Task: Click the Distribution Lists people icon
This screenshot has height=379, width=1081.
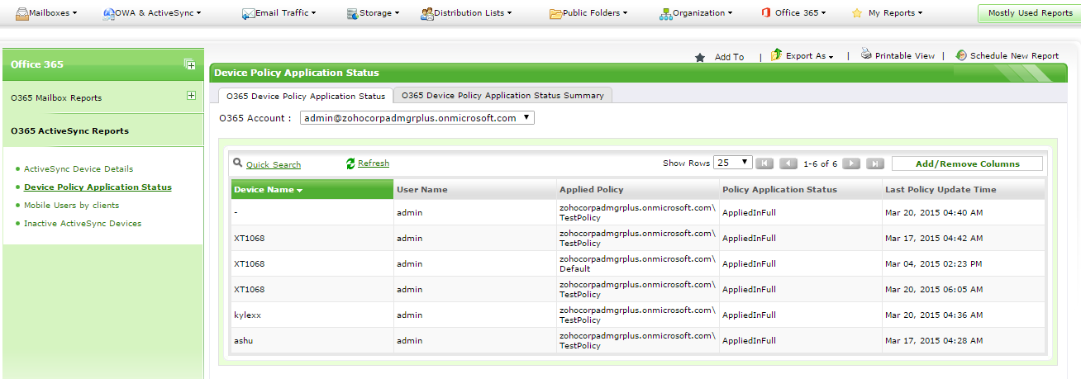Action: (426, 13)
